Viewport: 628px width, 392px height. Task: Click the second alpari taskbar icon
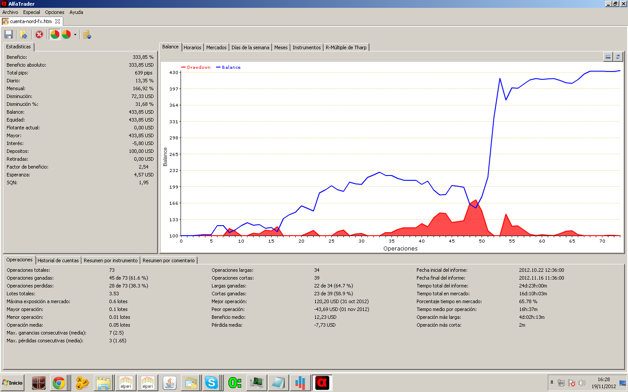tap(148, 383)
